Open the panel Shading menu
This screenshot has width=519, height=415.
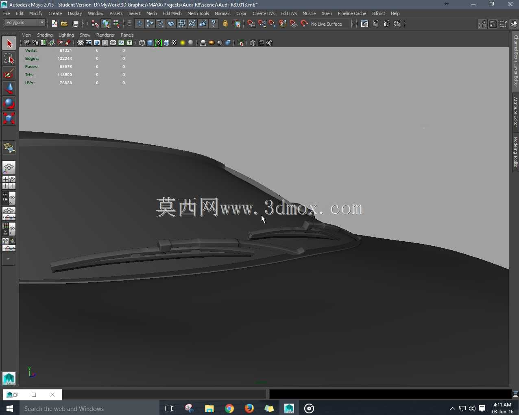click(x=45, y=35)
